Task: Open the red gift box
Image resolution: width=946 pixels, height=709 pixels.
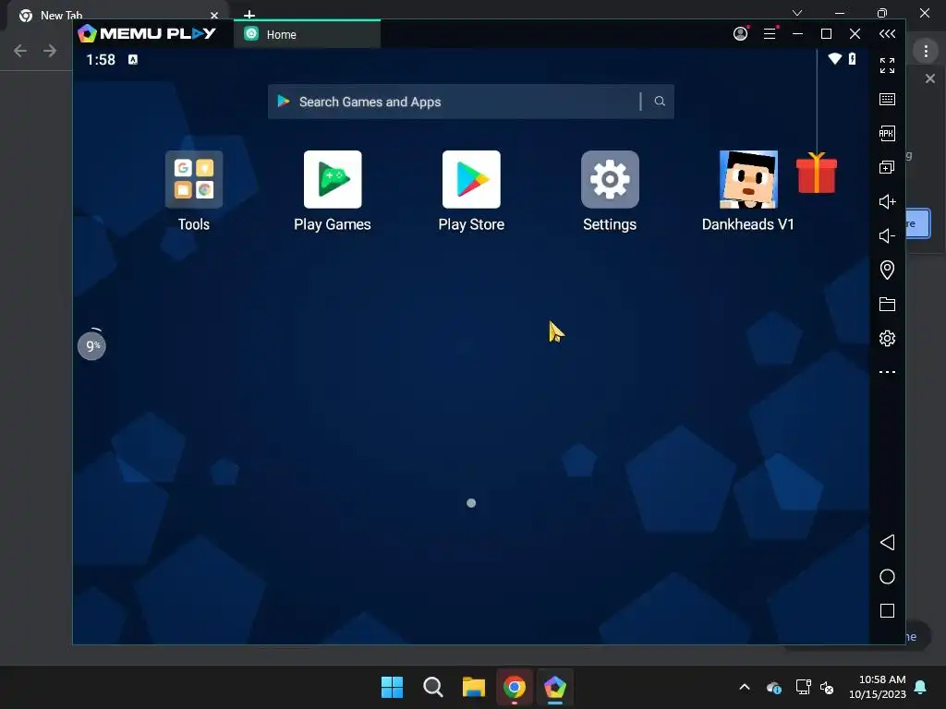Action: 817,173
